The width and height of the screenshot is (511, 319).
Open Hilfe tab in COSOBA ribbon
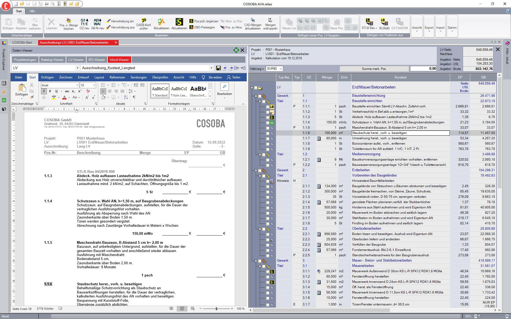tap(32, 11)
